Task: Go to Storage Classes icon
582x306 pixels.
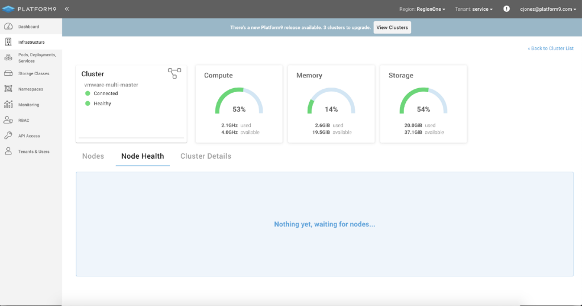Action: coord(8,73)
